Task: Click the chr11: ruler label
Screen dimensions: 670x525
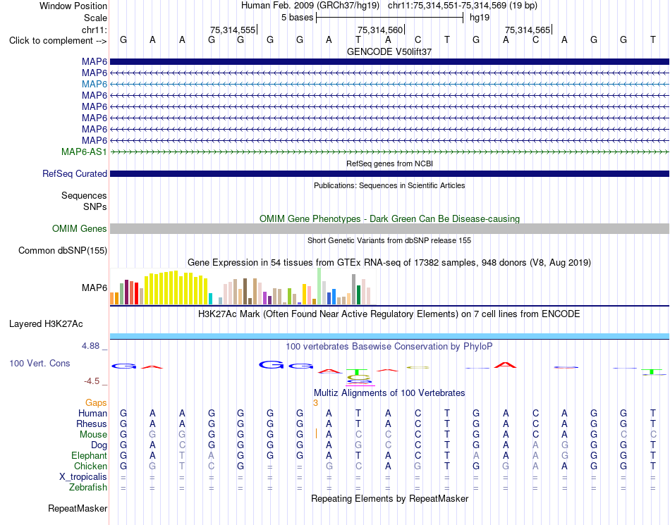Action: (95, 30)
